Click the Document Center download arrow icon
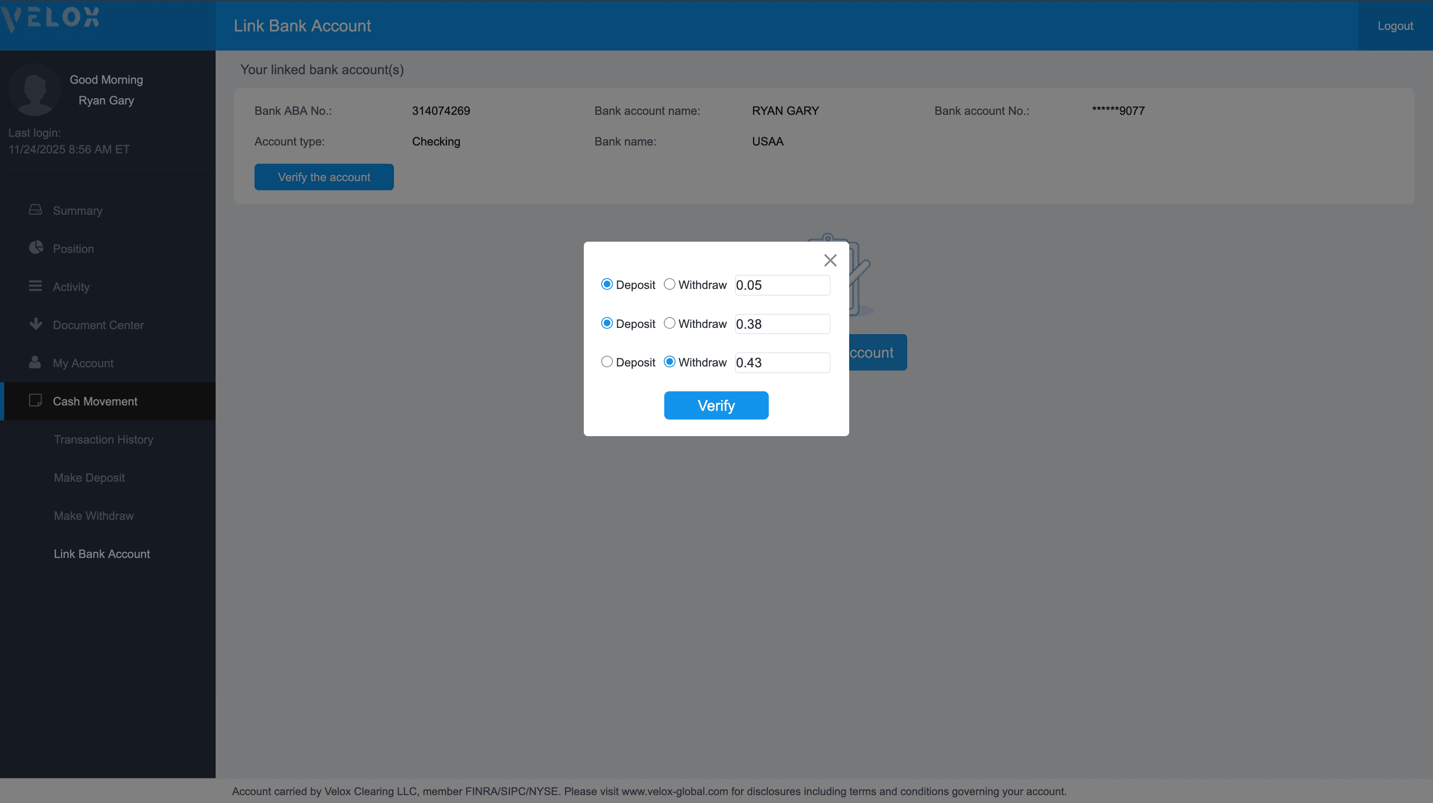This screenshot has height=803, width=1433. point(36,324)
